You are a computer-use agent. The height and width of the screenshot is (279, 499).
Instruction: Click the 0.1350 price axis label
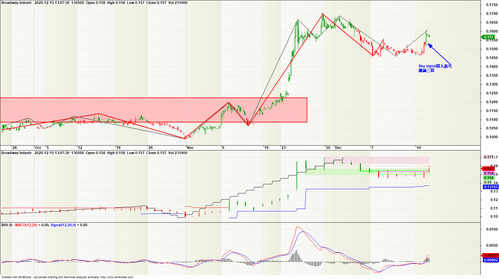[492, 76]
